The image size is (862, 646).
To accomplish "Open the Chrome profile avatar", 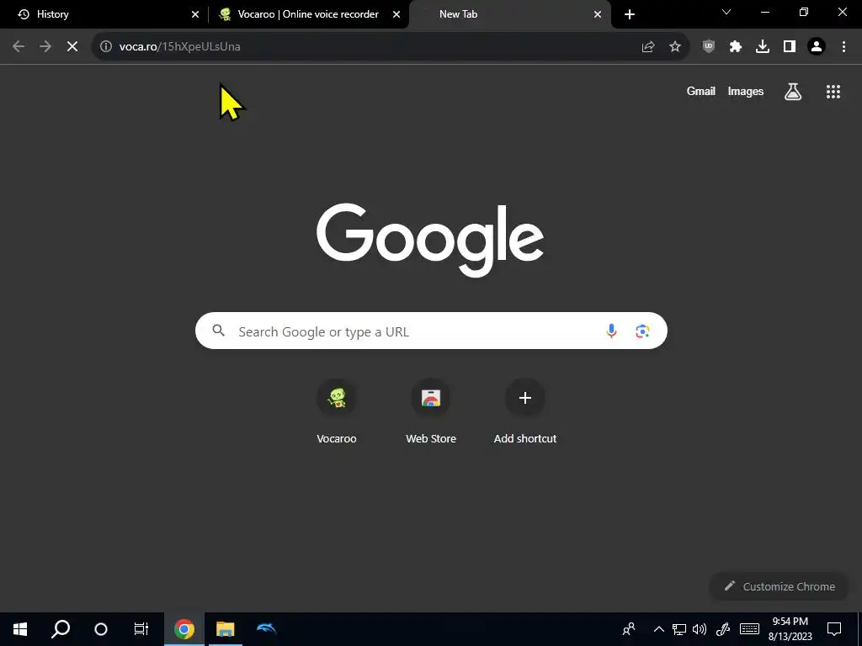I will click(817, 47).
